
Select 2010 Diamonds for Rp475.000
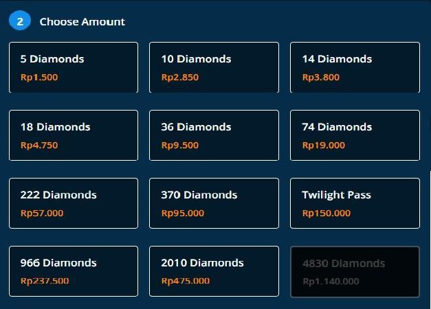214,271
